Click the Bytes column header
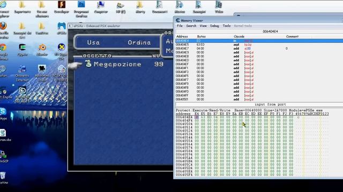Screen dimensions: 343x192 coord(202,36)
